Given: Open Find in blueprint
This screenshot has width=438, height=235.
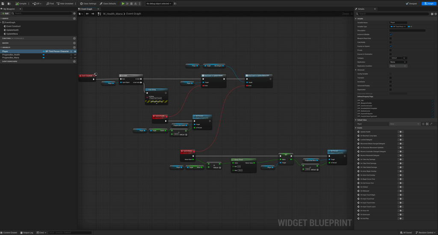Looking at the screenshot, I should (50, 3).
